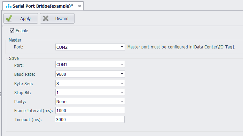Open the Stop Bit dropdown
243x136 pixels.
pyautogui.click(x=90, y=92)
